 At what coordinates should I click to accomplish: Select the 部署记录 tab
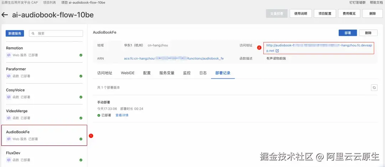[223, 73]
